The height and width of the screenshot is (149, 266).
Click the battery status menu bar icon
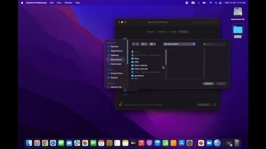[x=204, y=3]
